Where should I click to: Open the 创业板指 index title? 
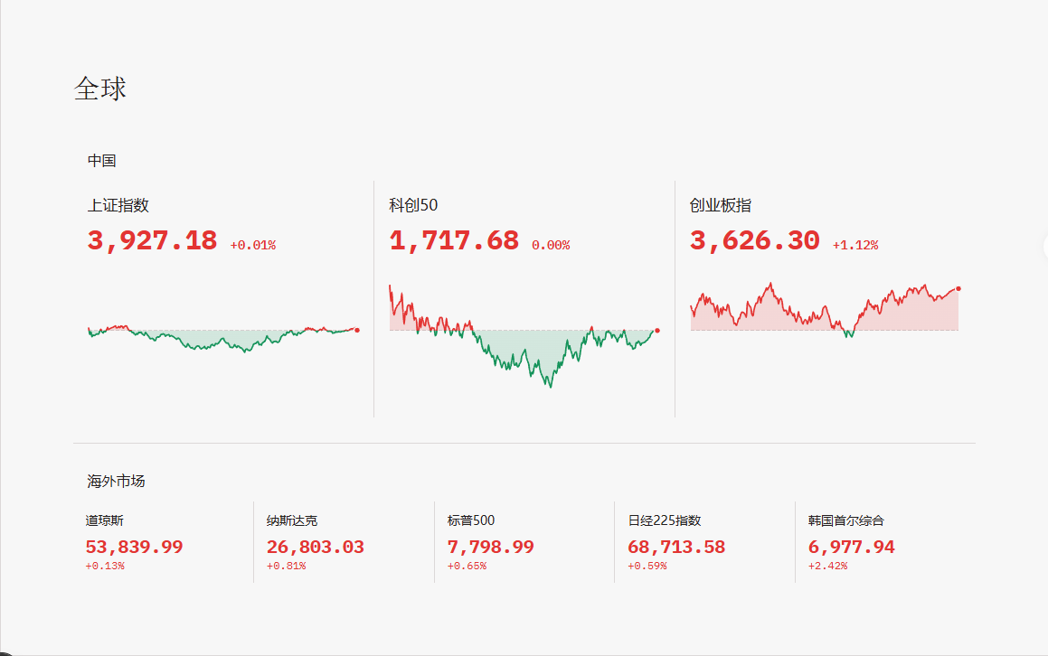point(721,205)
